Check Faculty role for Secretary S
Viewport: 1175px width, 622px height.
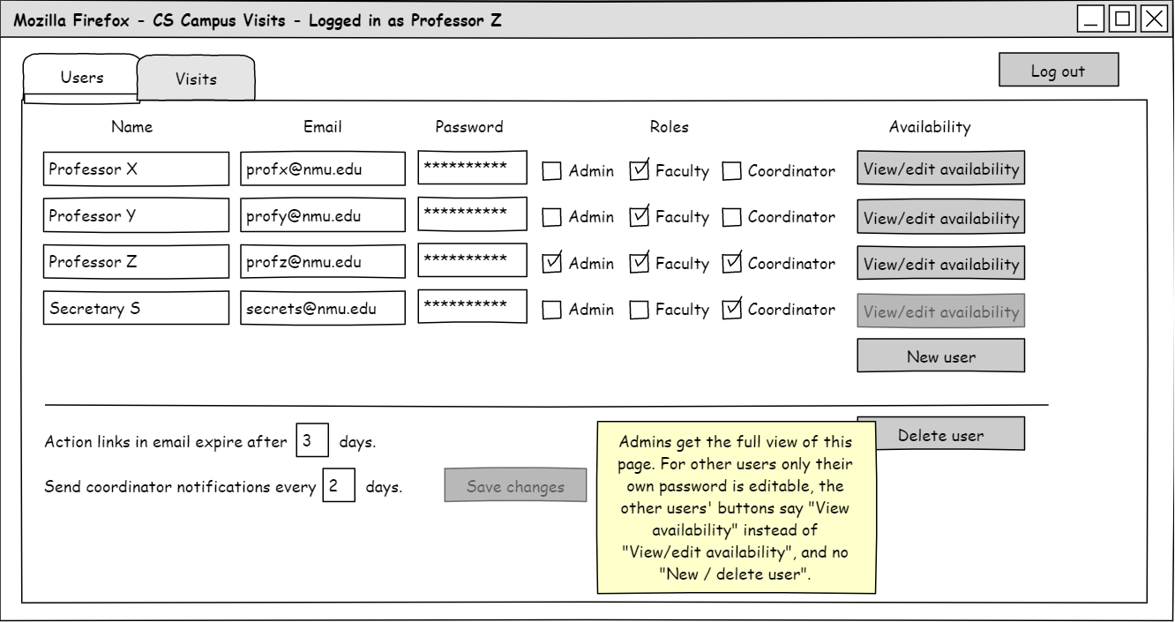[x=639, y=311]
